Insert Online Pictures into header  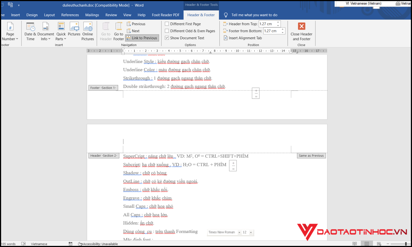(88, 31)
